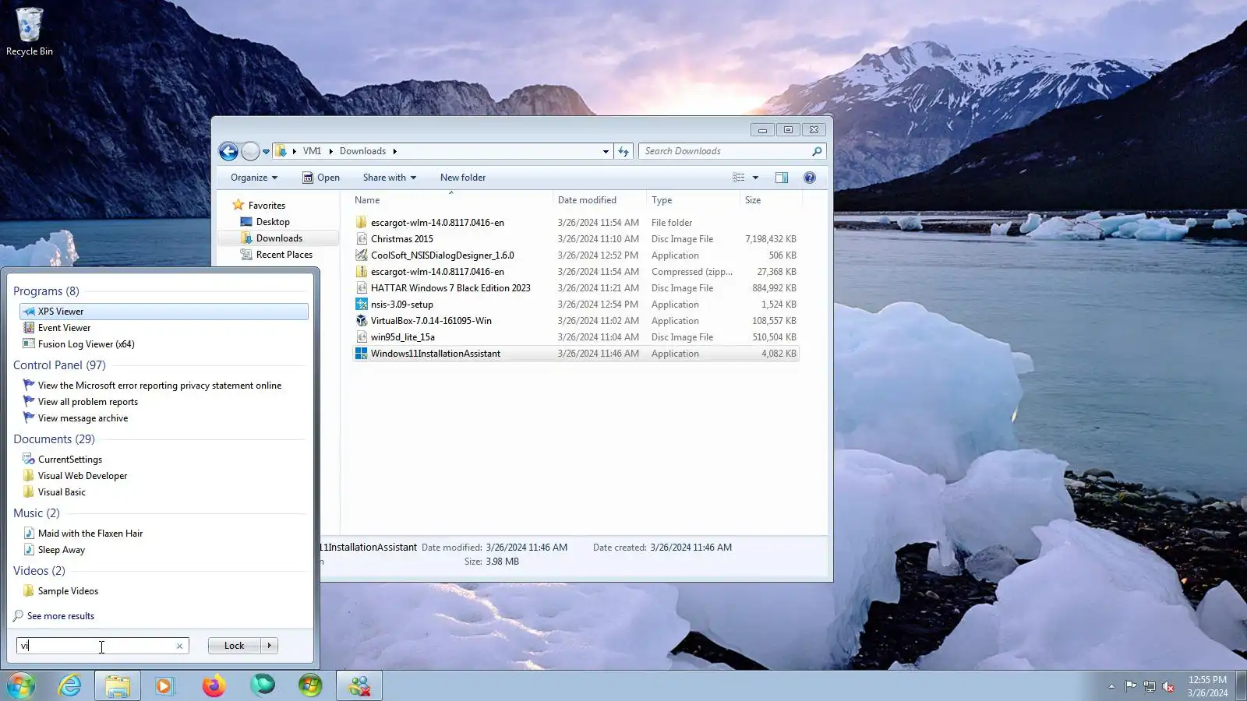Viewport: 1247px width, 701px height.
Task: Click the Control Panel (97) group header
Action: click(x=59, y=365)
